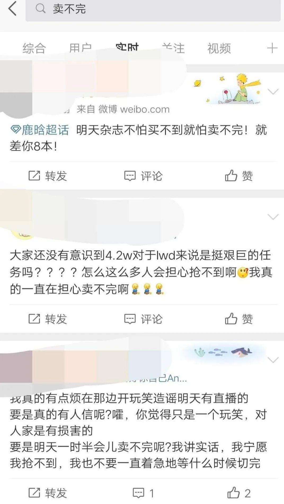Viewport: 284px width, 504px height.
Task: Comment on the first post
Action: click(x=143, y=176)
